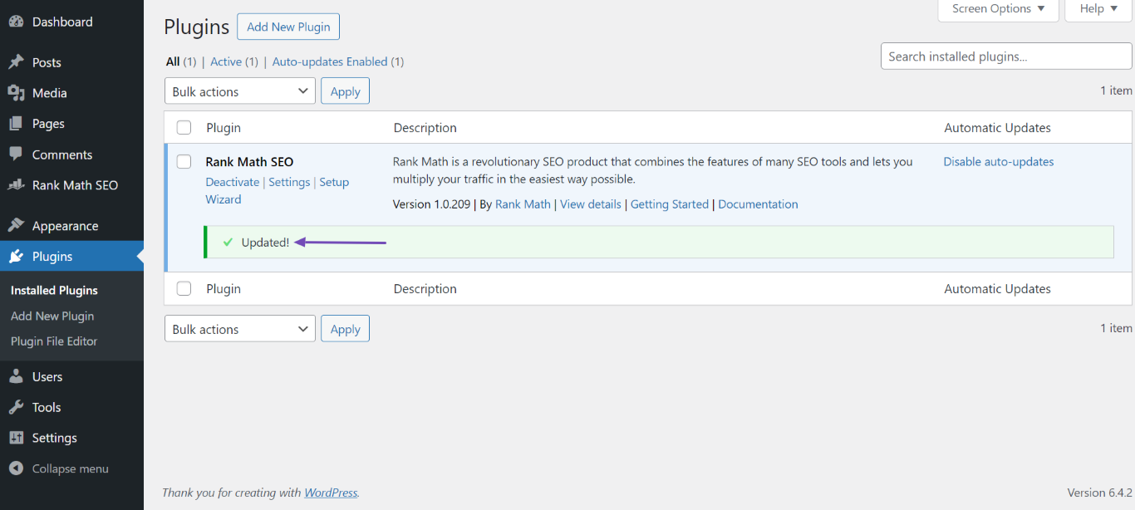Click the Tools wrench icon

[x=16, y=408]
